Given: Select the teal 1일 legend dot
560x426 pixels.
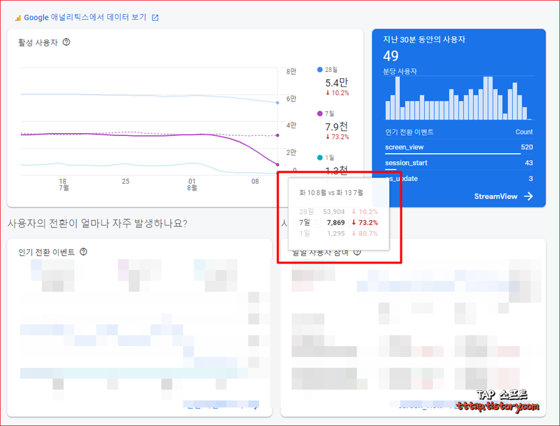Looking at the screenshot, I should 319,158.
